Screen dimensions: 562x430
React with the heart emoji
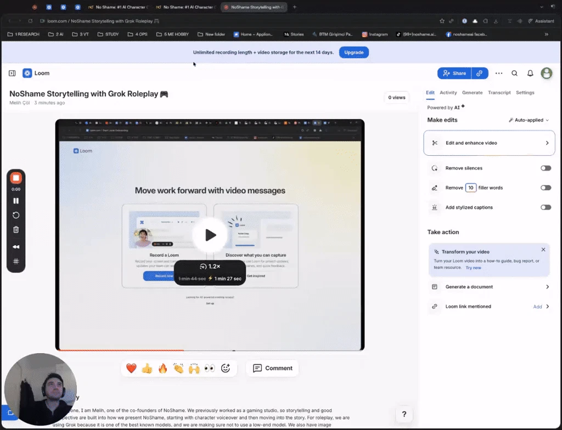pos(131,368)
